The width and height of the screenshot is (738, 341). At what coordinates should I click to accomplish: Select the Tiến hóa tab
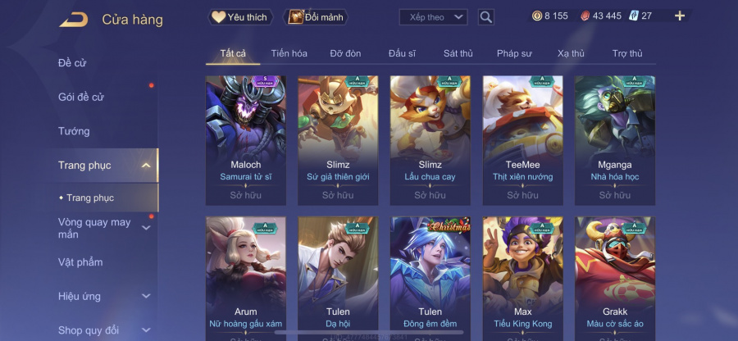(289, 53)
